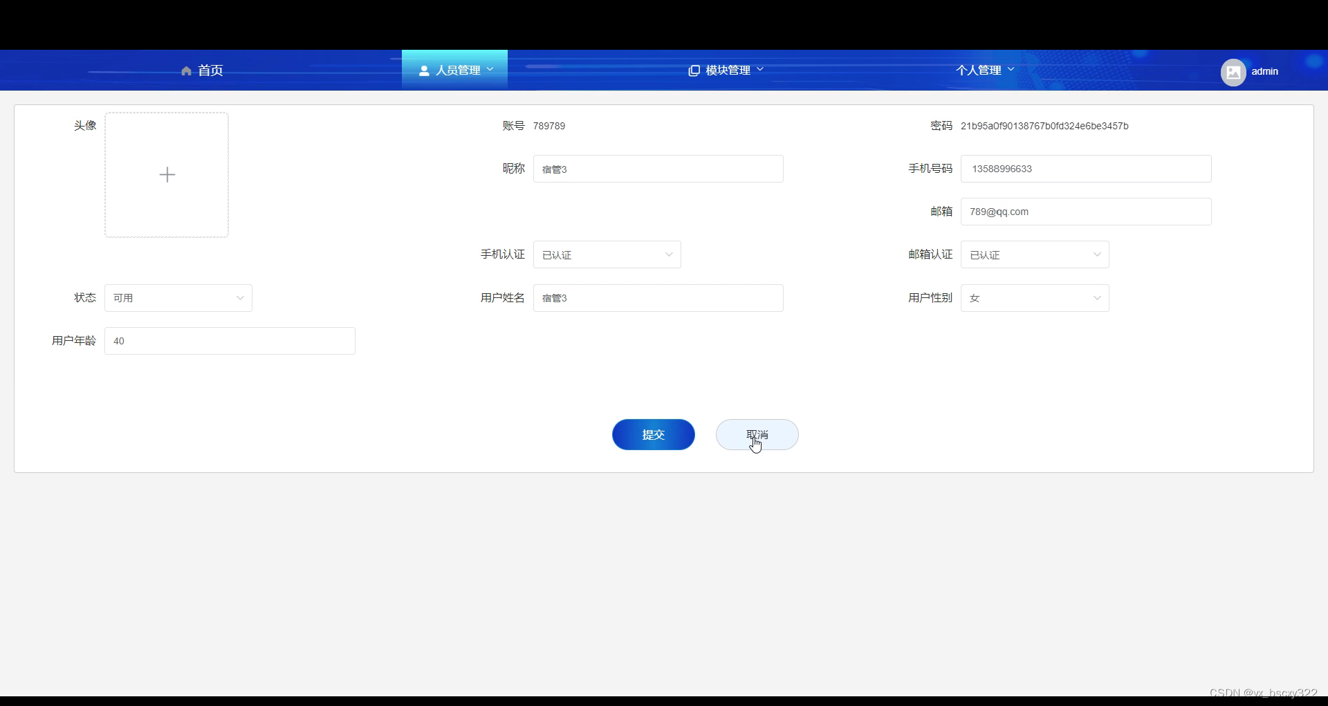This screenshot has height=706, width=1328.
Task: Click the 状态 label
Action: pos(85,297)
